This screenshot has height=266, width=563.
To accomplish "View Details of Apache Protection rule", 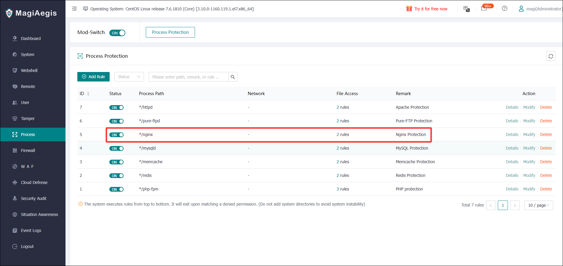I will click(512, 107).
